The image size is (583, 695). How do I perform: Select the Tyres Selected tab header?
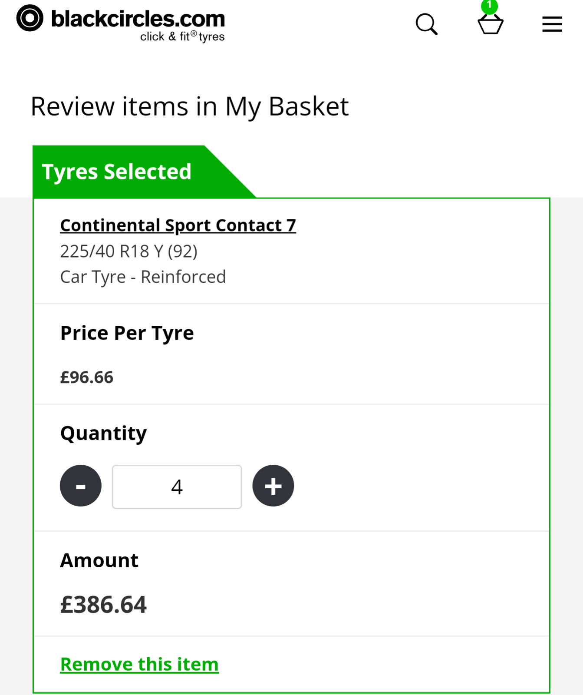(117, 172)
